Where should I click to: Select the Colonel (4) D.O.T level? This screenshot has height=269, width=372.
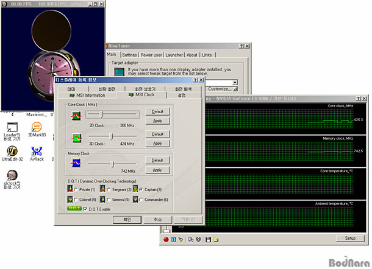76,200
